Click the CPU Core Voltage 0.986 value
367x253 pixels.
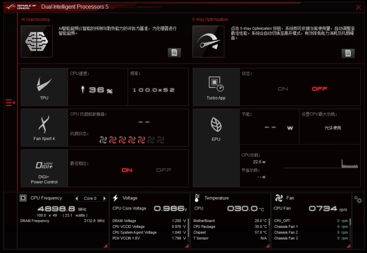click(171, 208)
